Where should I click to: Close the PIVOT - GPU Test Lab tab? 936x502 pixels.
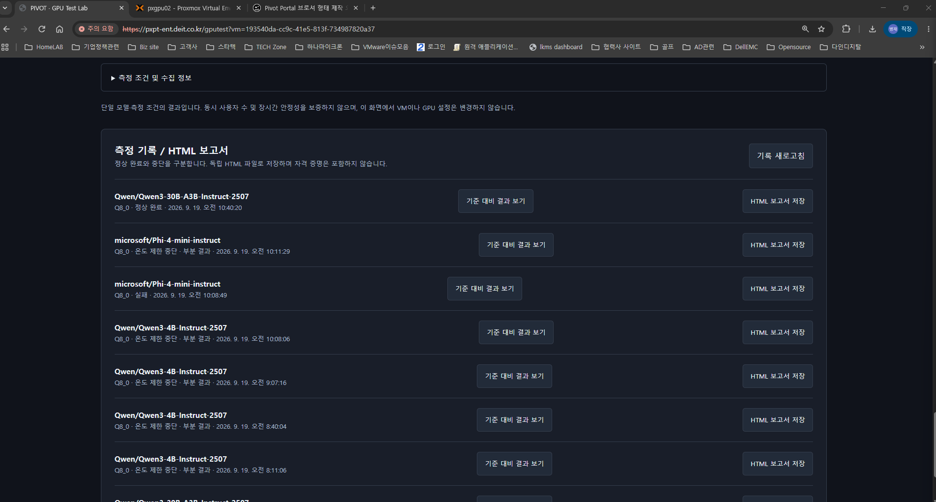click(x=122, y=8)
